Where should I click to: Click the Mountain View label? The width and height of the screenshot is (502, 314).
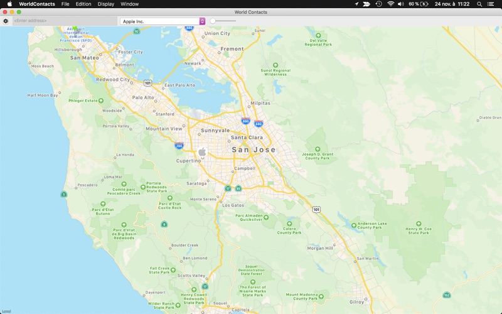coord(164,129)
